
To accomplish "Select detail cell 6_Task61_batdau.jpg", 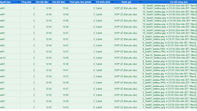I will pyautogui.click(x=170, y=75).
